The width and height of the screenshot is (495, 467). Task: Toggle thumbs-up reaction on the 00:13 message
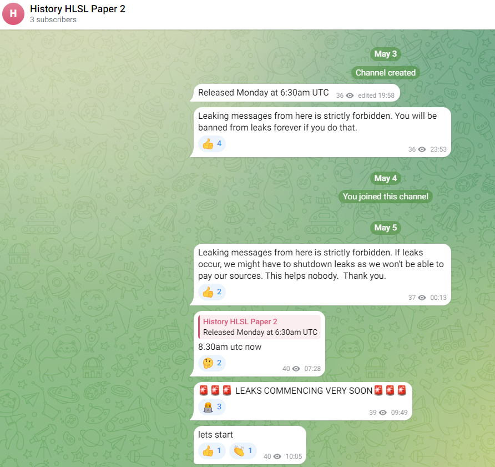click(212, 292)
